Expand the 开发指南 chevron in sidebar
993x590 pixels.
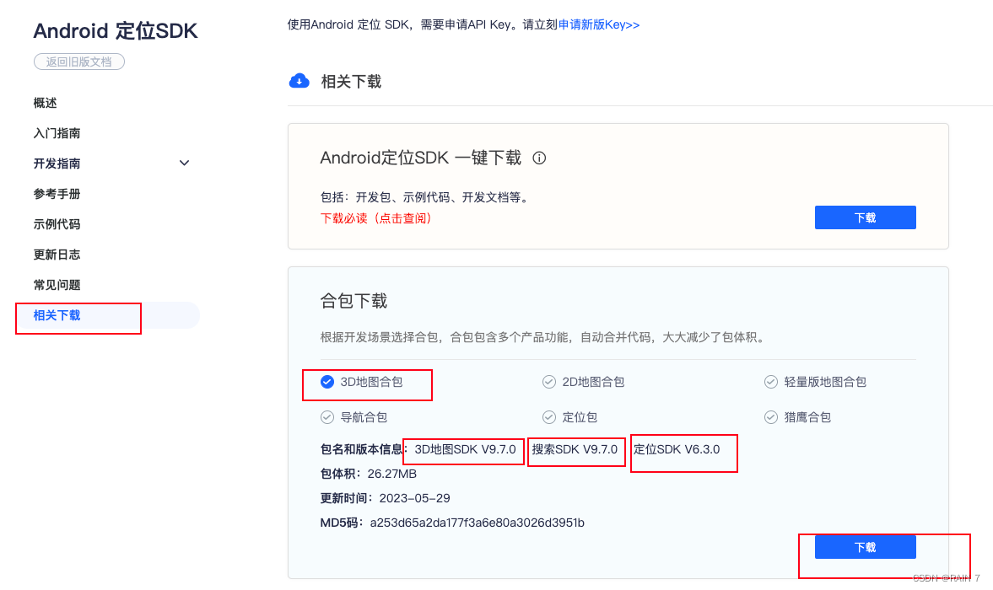coord(184,164)
